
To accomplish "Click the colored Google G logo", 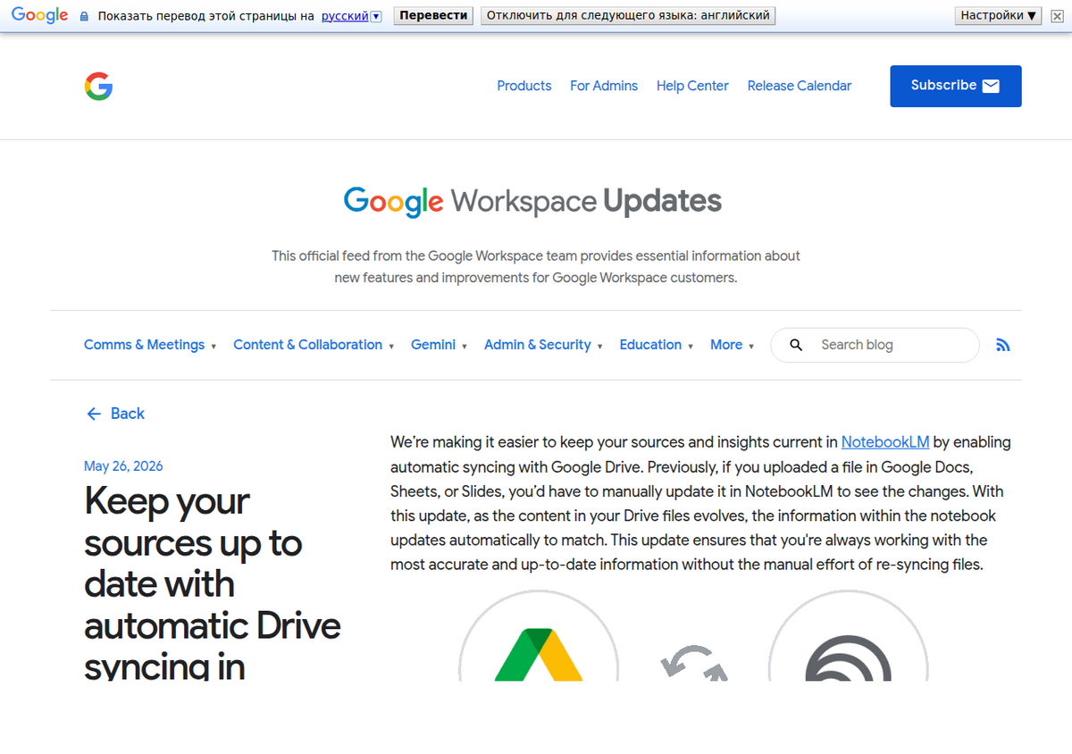I will pyautogui.click(x=98, y=86).
